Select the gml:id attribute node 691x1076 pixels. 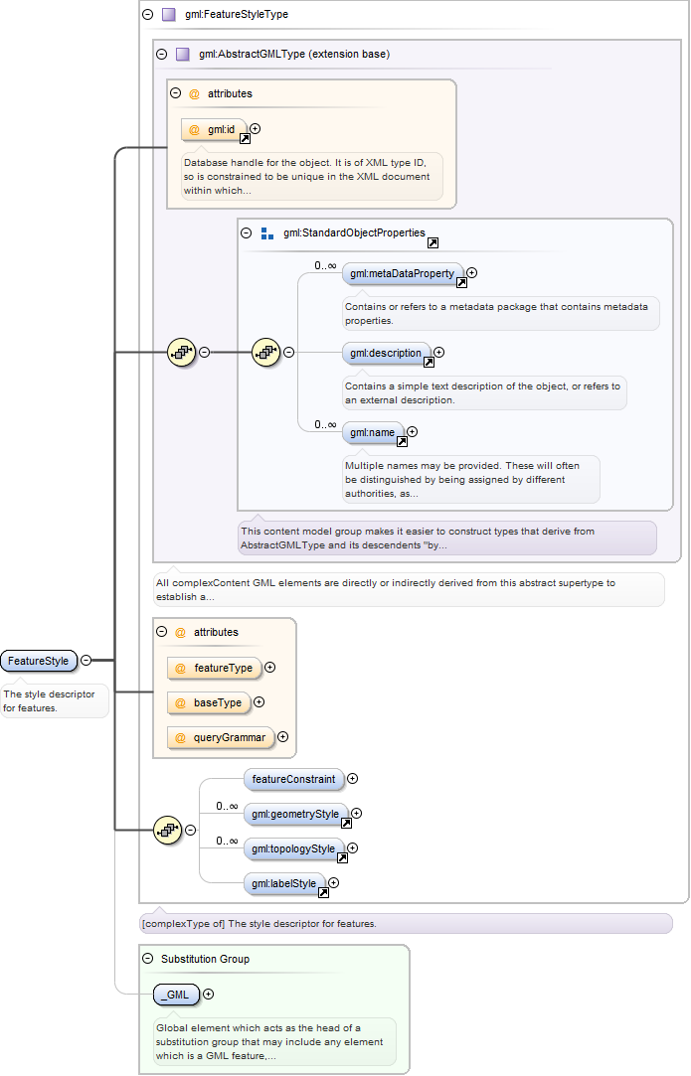[214, 130]
